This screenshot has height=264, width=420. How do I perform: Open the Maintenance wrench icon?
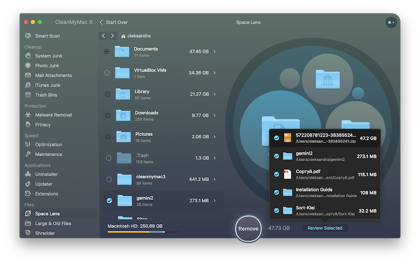coord(28,154)
